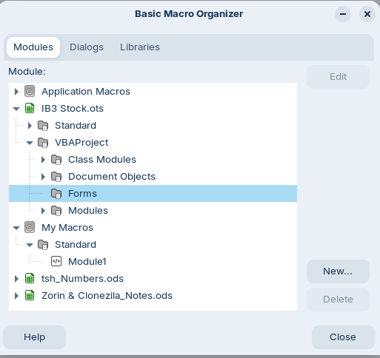Select the Modules folder under VBAProject
Screen dimensions: 380x358
88,211
